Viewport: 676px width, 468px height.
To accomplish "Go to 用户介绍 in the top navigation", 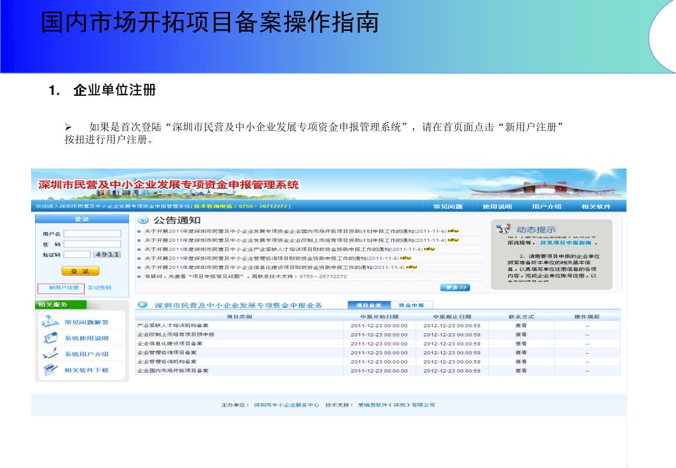I will point(546,206).
